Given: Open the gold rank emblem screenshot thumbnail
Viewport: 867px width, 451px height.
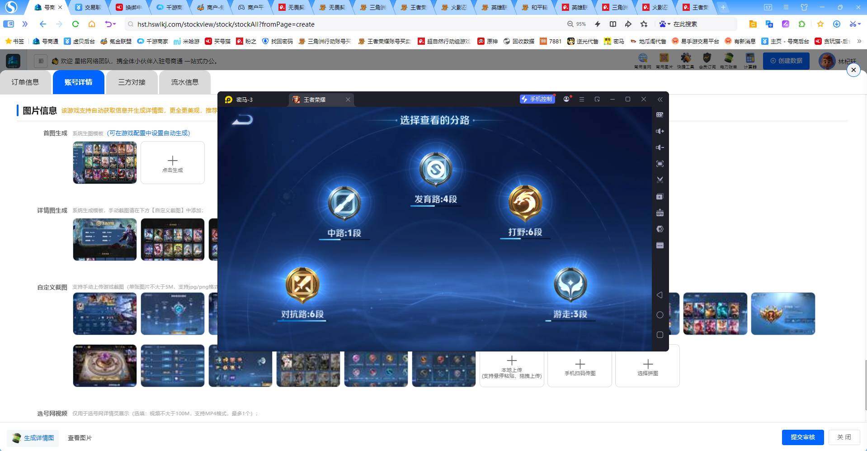Looking at the screenshot, I should [x=783, y=314].
